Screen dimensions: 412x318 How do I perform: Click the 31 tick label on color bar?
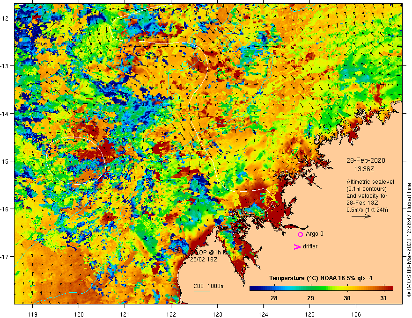click(383, 298)
